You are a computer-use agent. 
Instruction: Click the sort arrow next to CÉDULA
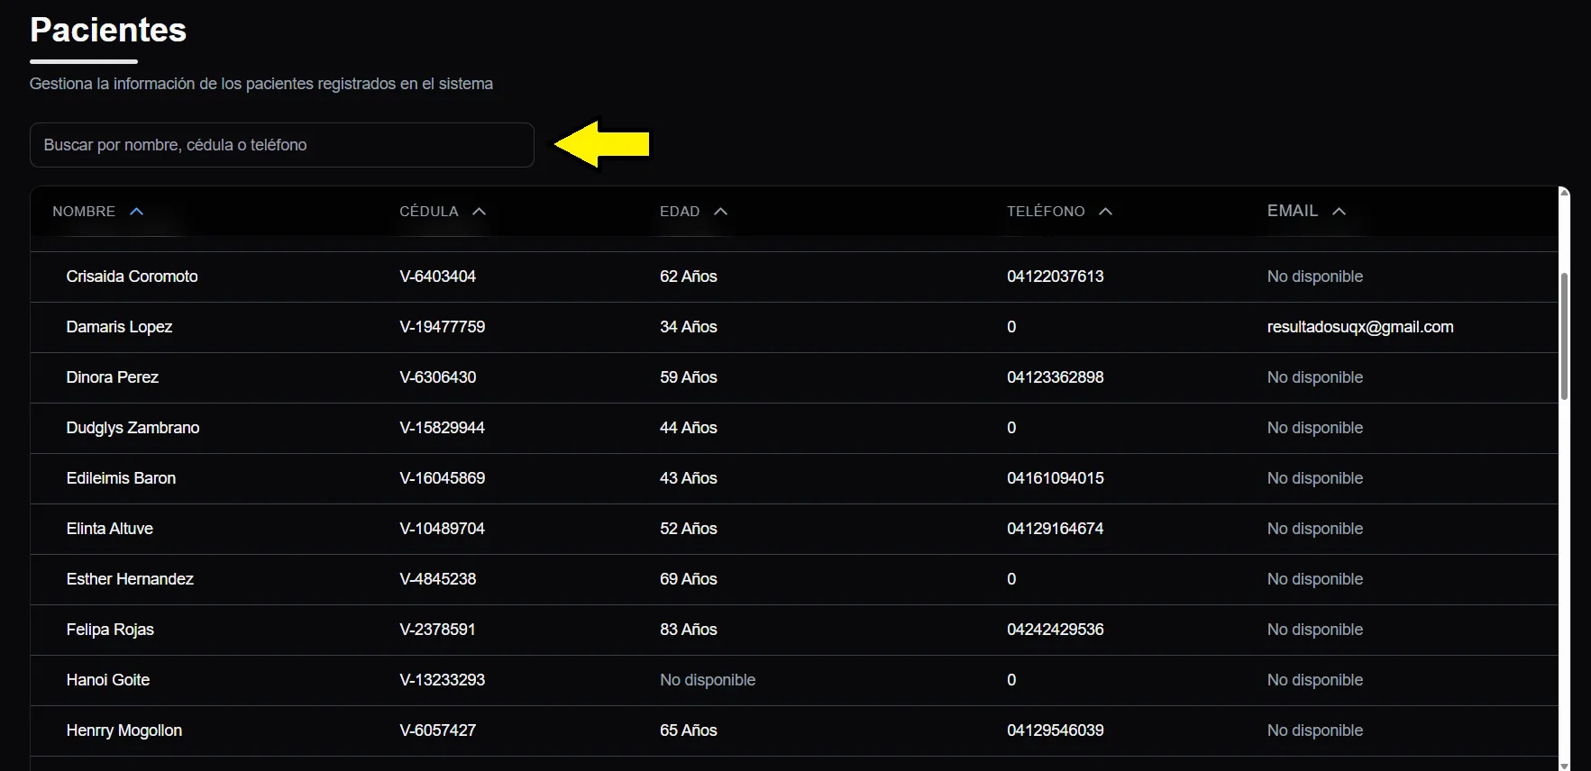480,212
